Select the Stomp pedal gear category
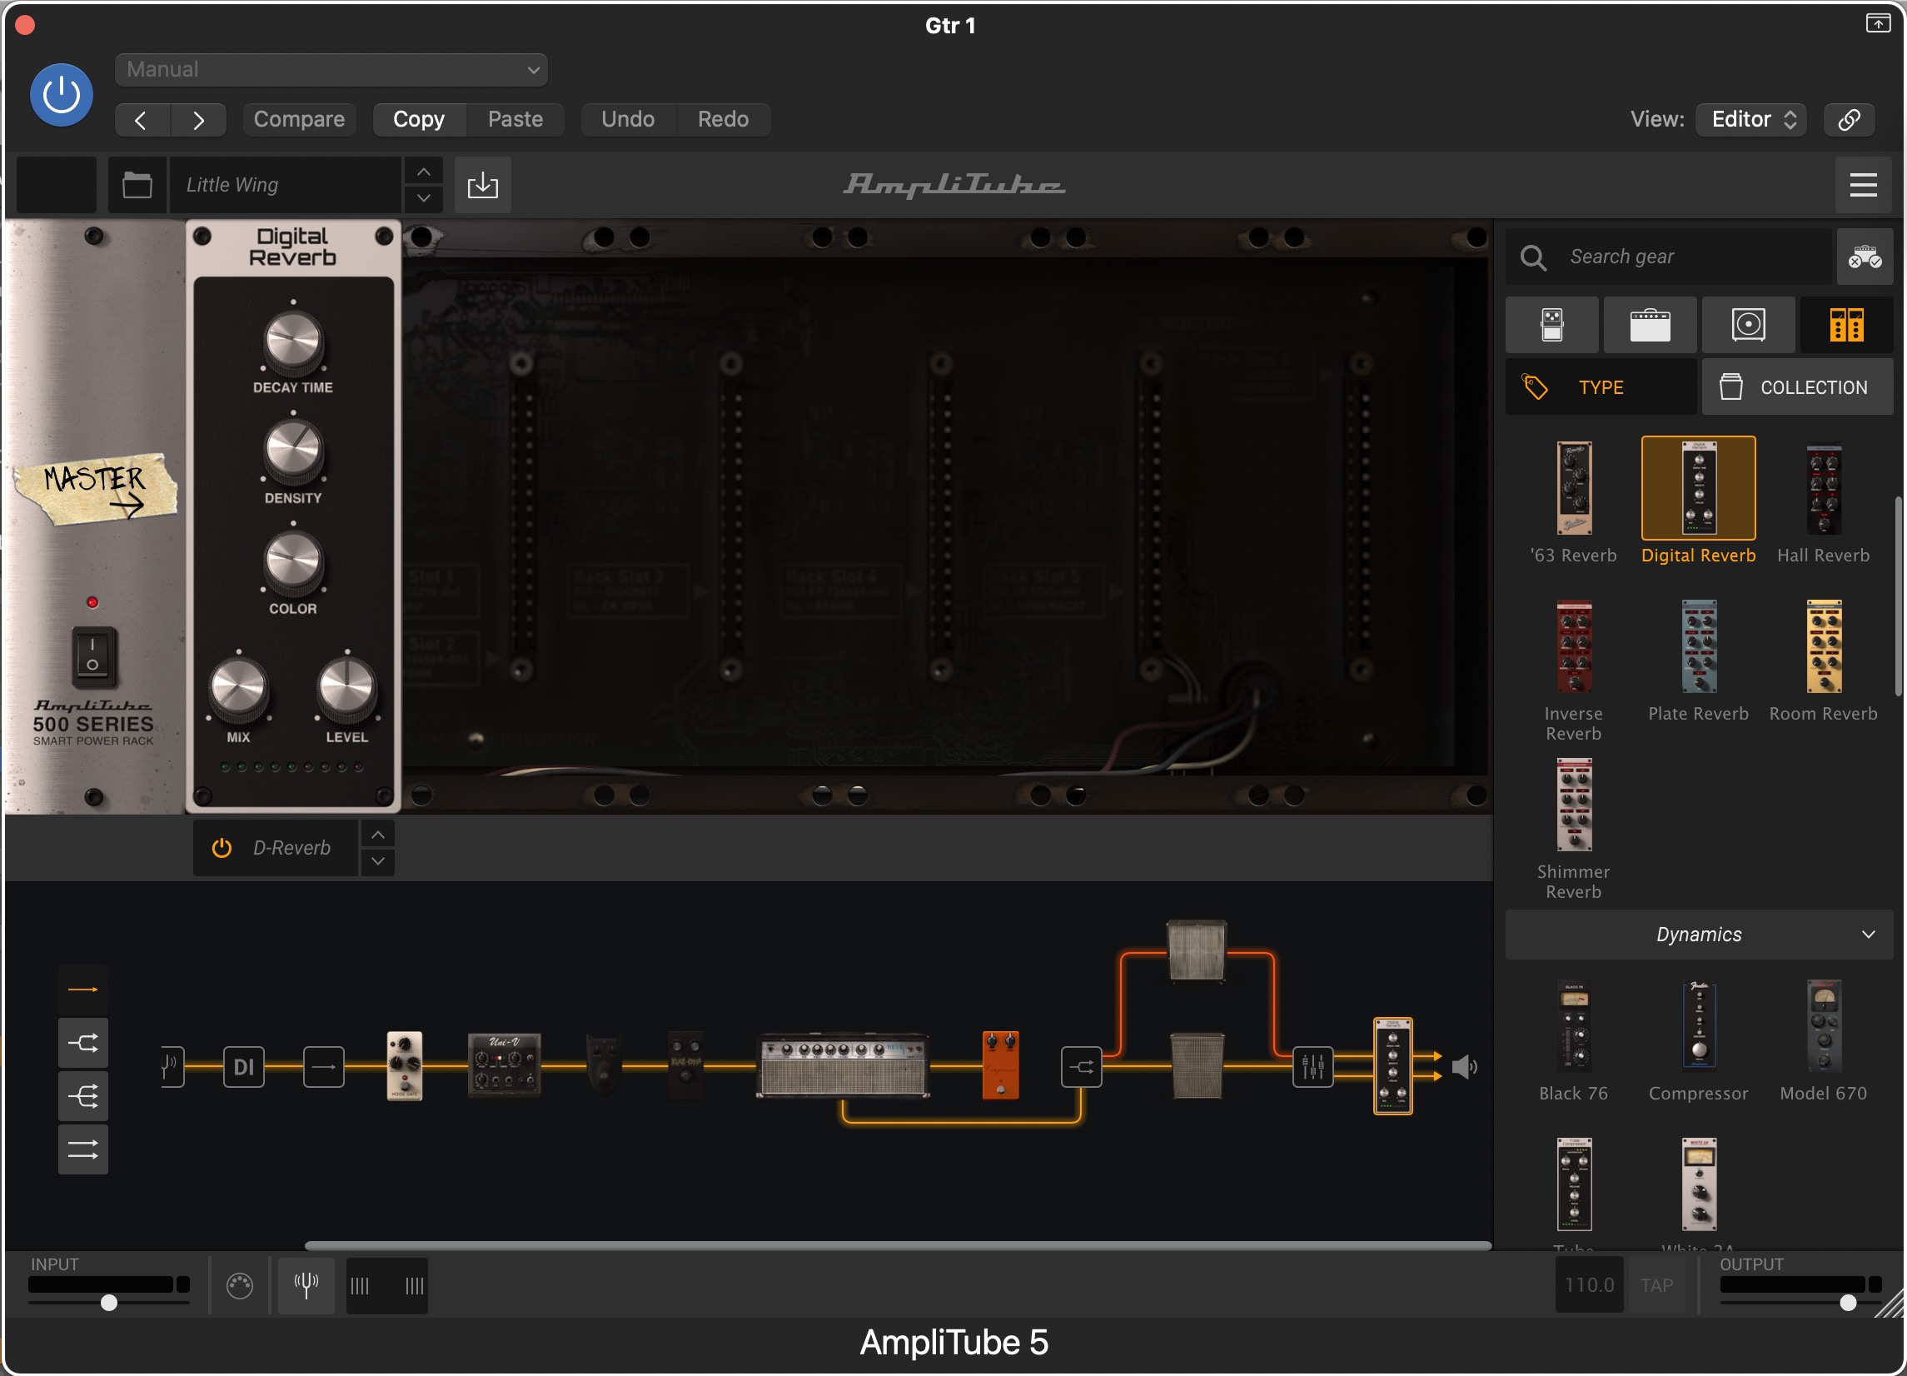 pyautogui.click(x=1552, y=326)
